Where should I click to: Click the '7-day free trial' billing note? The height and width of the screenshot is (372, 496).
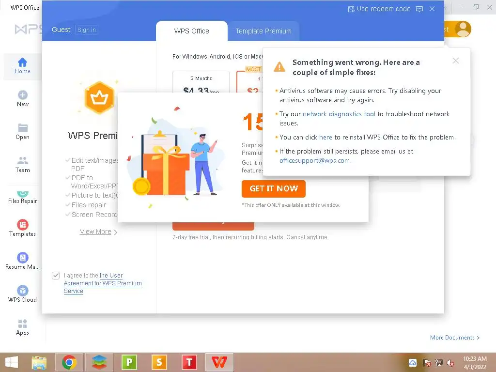pos(250,237)
